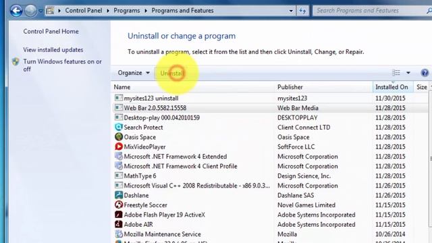
Task: Select the Freestyle Soccer program name
Action: [x=146, y=205]
